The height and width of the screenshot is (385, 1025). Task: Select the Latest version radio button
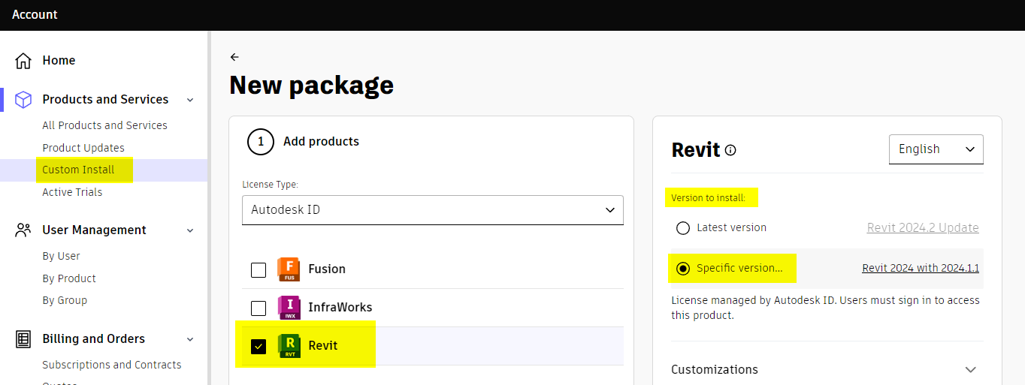(683, 228)
